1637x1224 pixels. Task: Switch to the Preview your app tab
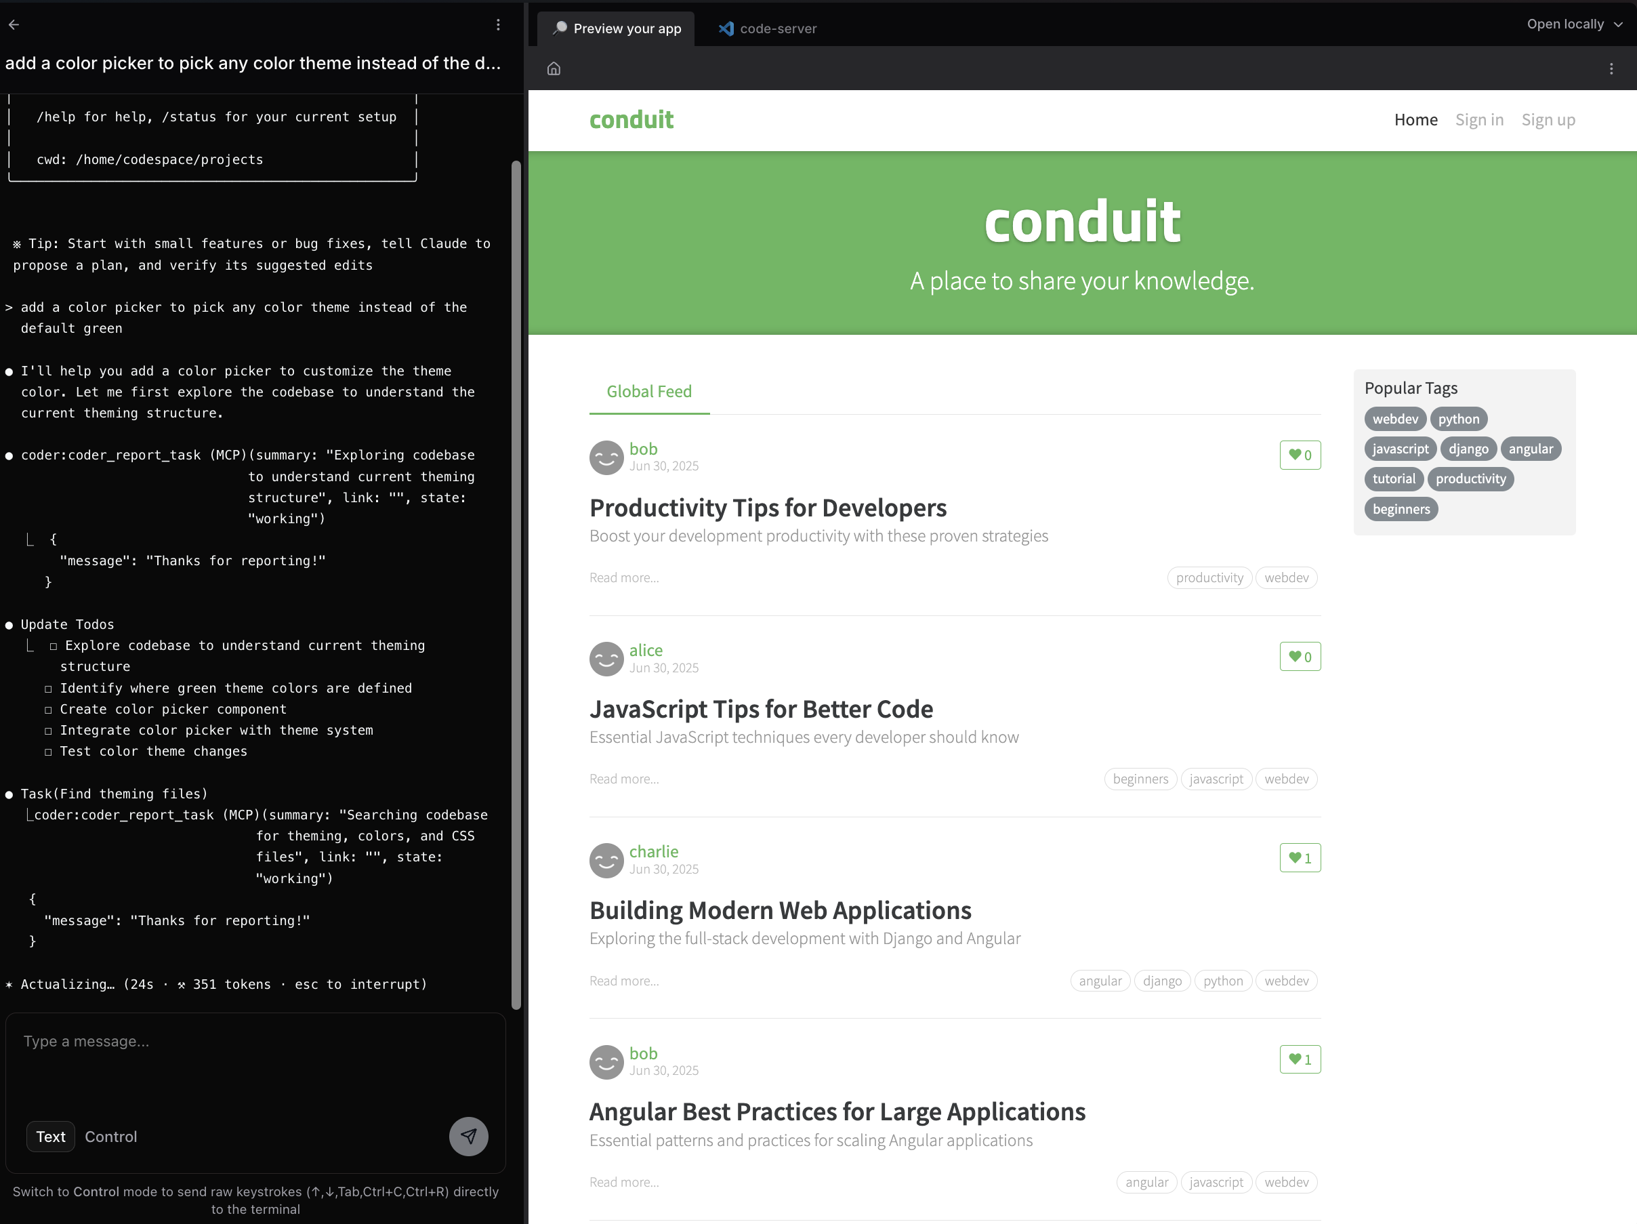pyautogui.click(x=617, y=28)
